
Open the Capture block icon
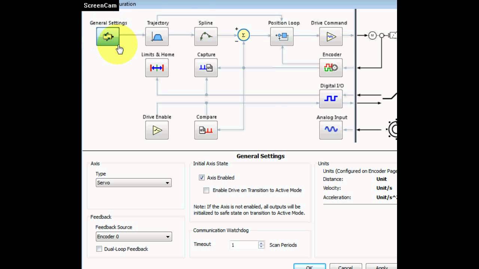tap(206, 68)
